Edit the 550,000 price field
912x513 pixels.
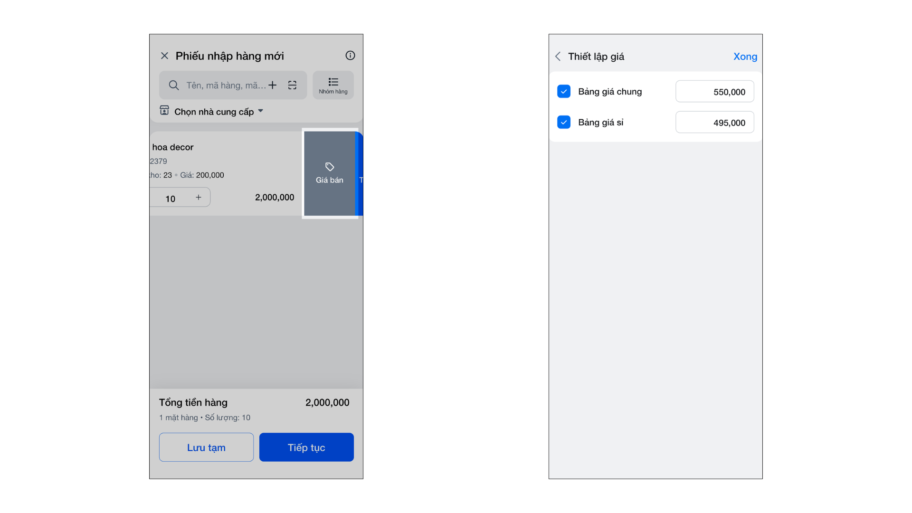tap(714, 92)
